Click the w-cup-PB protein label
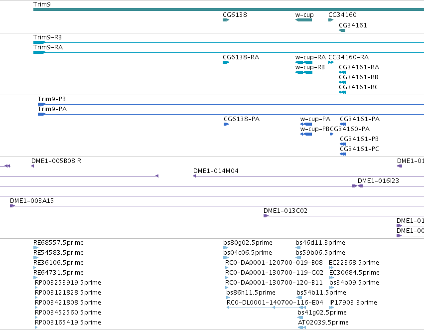424x330 pixels. point(315,129)
